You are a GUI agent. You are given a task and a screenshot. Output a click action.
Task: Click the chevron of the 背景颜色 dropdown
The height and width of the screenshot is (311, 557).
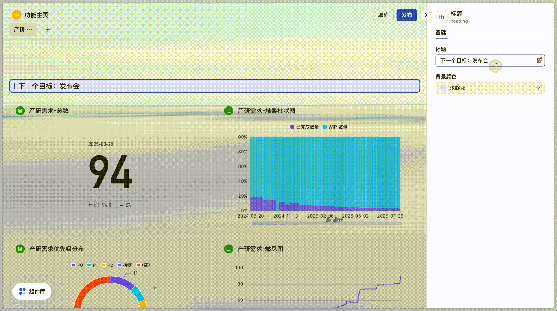pyautogui.click(x=538, y=88)
